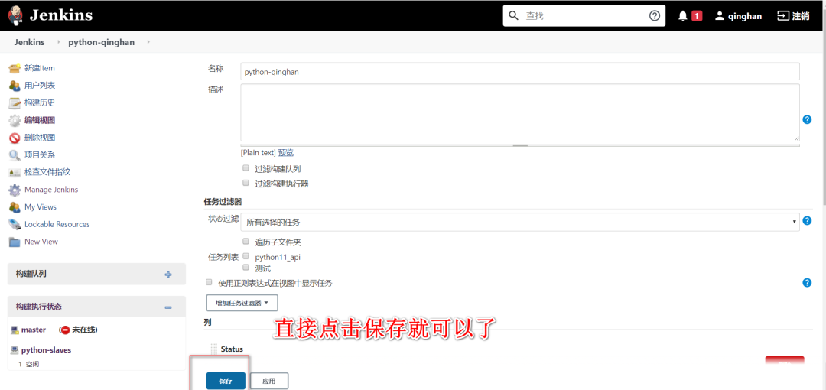Click the 描述 text area
The image size is (826, 390).
tap(520, 112)
